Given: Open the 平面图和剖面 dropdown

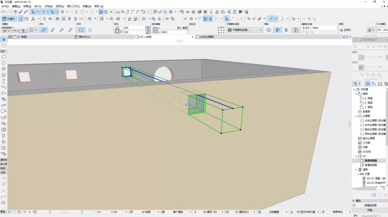Looking at the screenshot, I should [244, 30].
